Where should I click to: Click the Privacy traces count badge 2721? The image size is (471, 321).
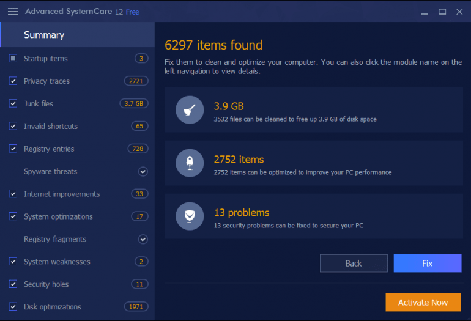(136, 81)
